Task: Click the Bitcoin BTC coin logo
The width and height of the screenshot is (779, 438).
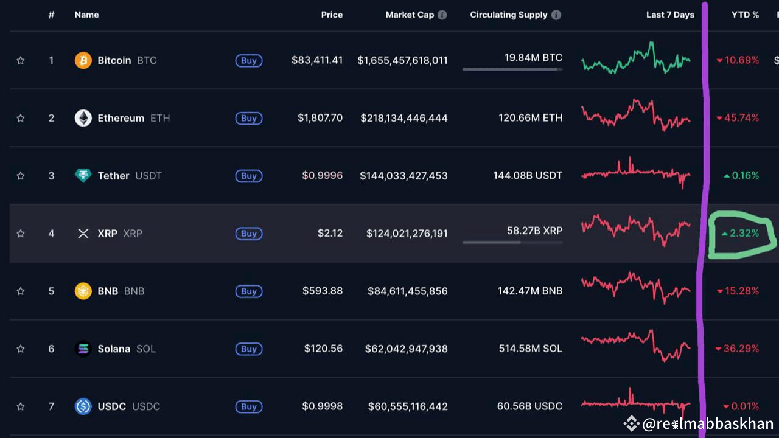Action: pos(83,60)
